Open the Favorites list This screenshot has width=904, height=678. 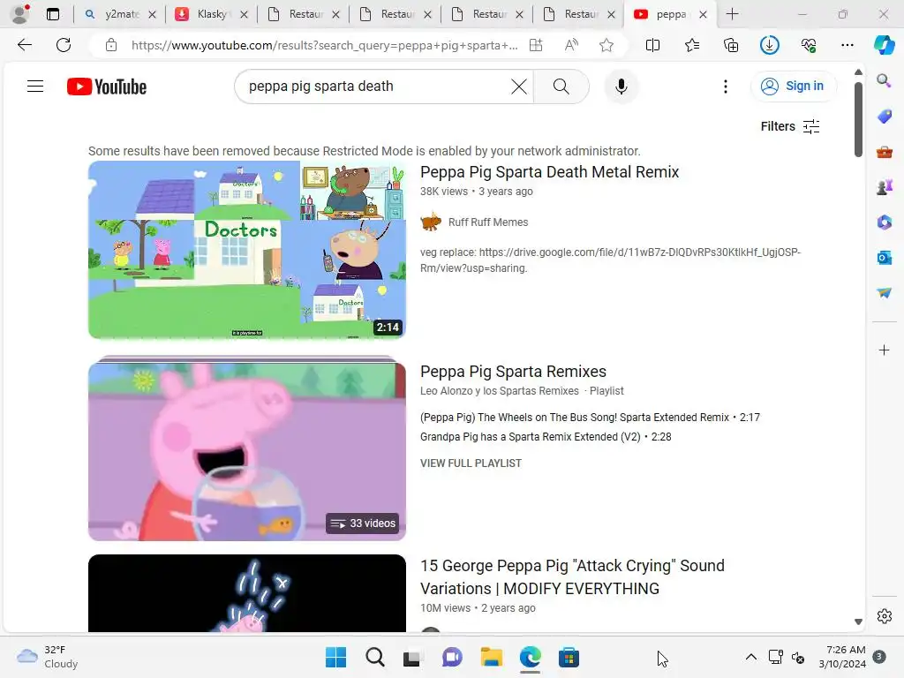pyautogui.click(x=692, y=45)
